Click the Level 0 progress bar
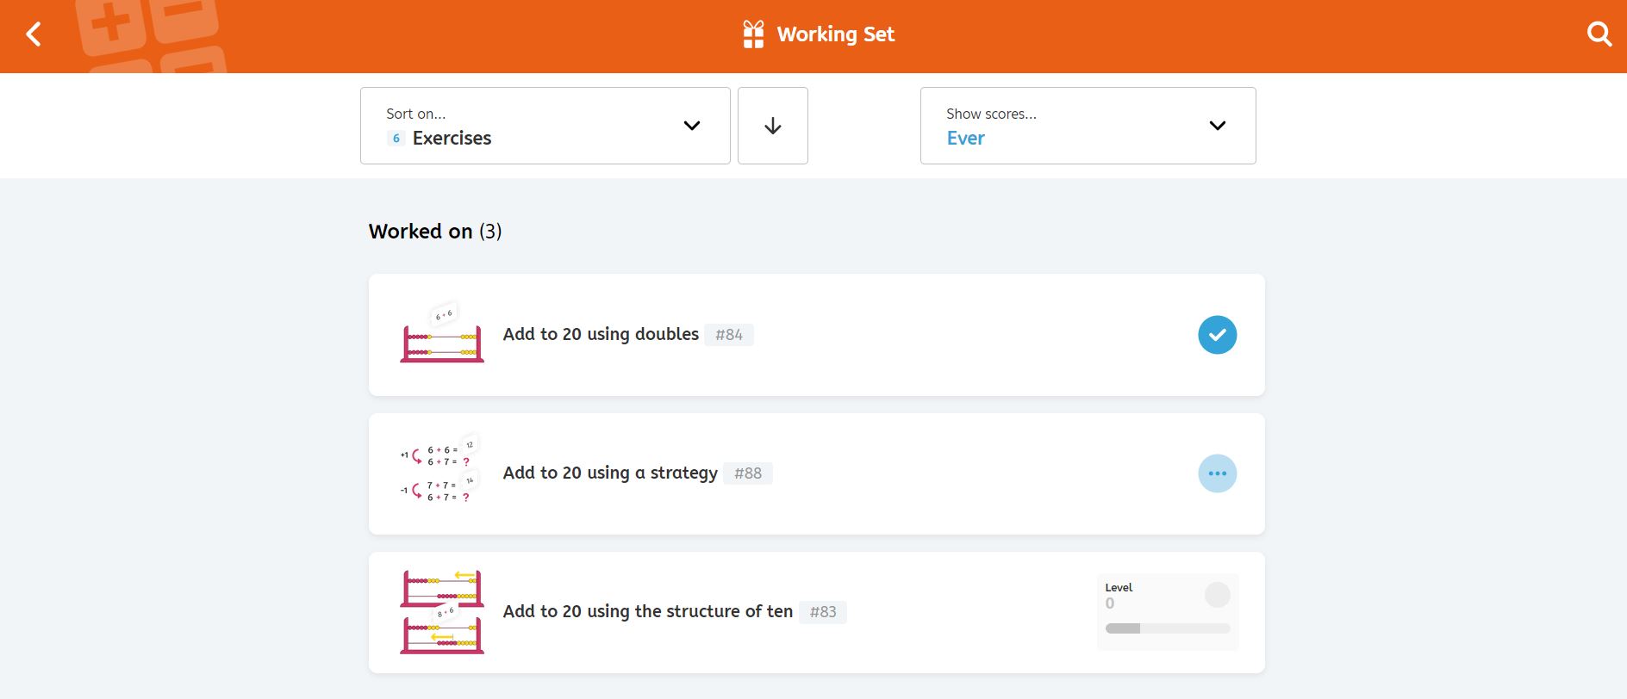 pos(1167,628)
